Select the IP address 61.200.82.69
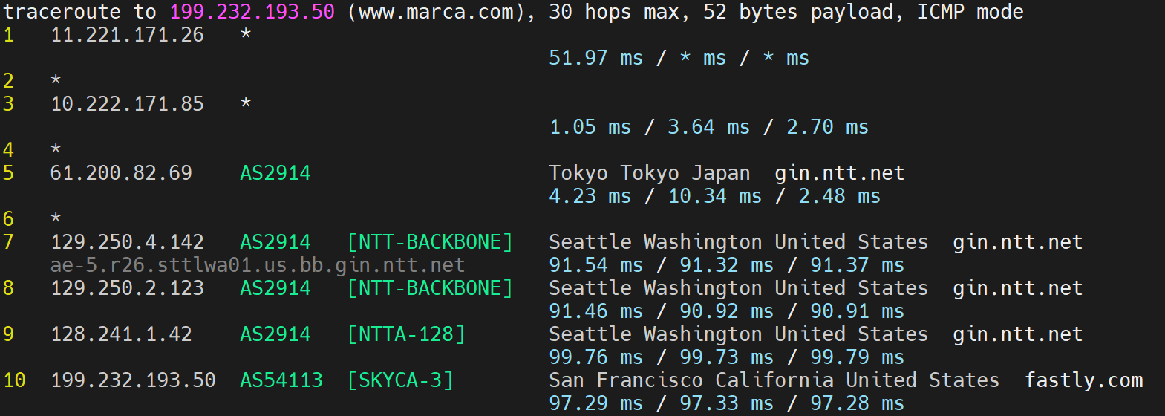Screen dimensions: 1165x416 click(121, 173)
